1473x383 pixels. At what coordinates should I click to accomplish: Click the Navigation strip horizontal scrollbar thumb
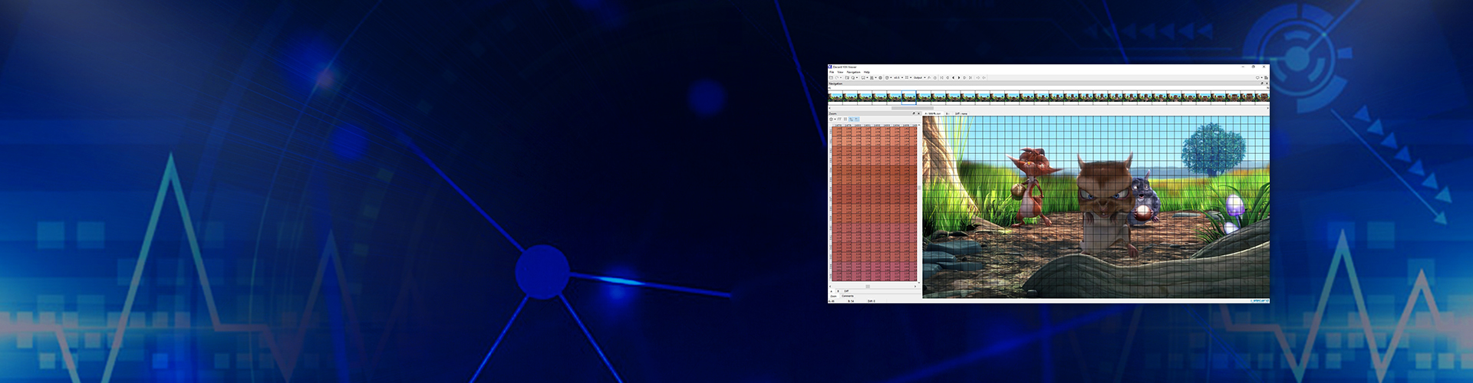912,108
